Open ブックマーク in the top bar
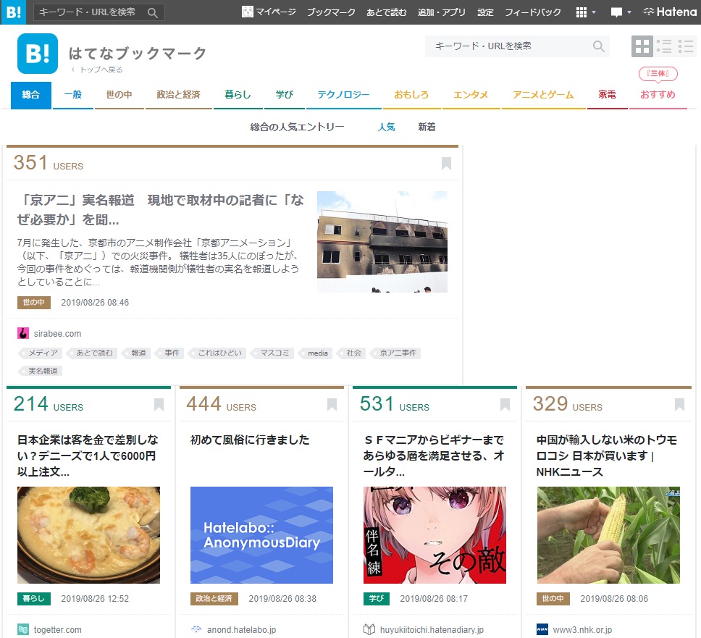Screen dimensions: 701x638 [331, 12]
